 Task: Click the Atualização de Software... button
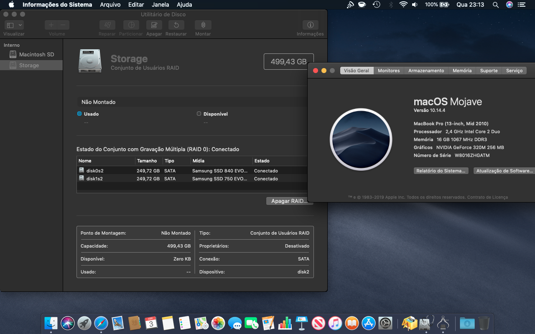coord(504,171)
